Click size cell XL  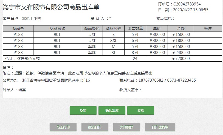114,53
